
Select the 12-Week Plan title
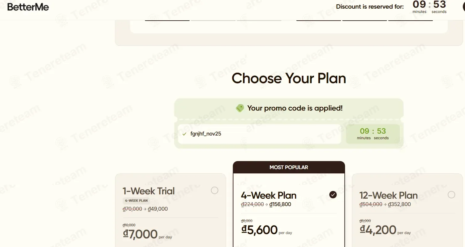[389, 195]
